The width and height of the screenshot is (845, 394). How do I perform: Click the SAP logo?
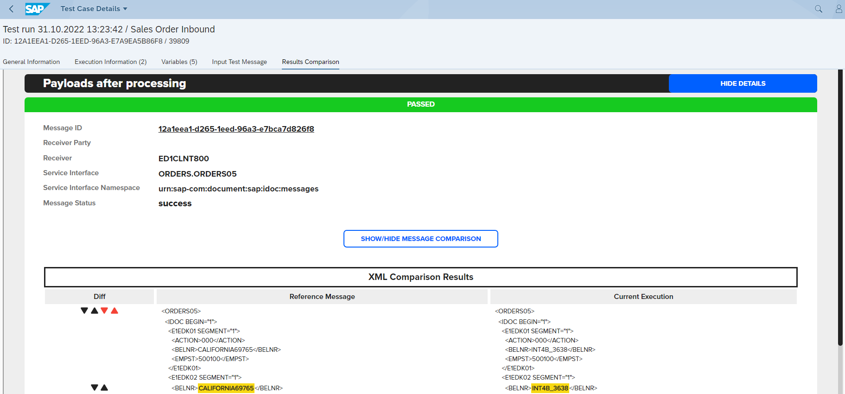point(37,9)
